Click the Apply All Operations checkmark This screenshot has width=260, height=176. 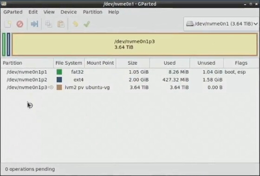87,24
